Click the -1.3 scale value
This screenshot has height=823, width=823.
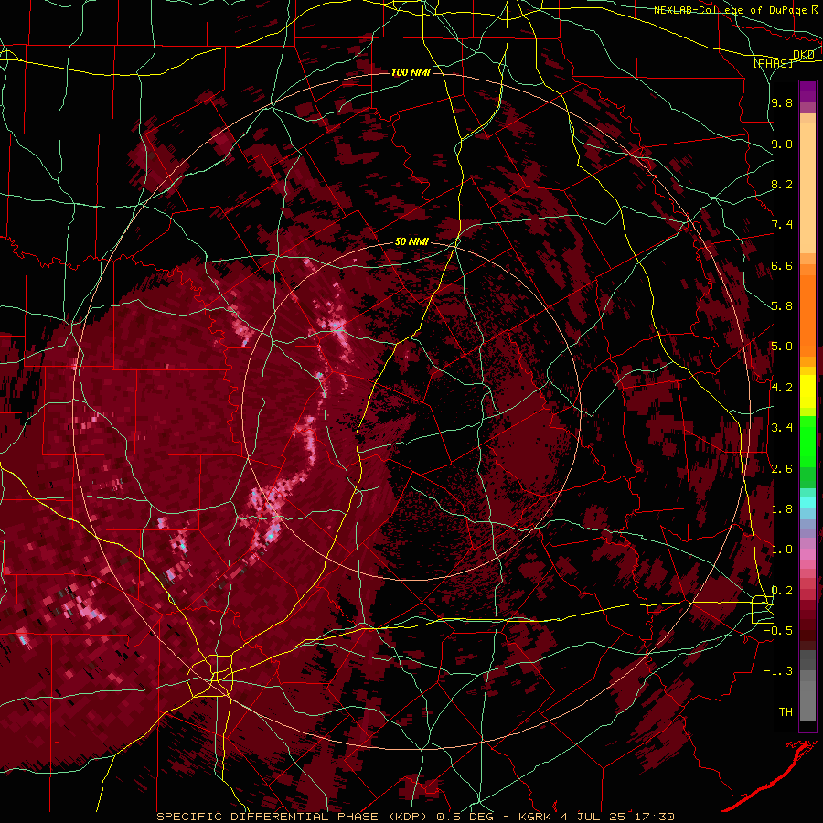point(779,671)
